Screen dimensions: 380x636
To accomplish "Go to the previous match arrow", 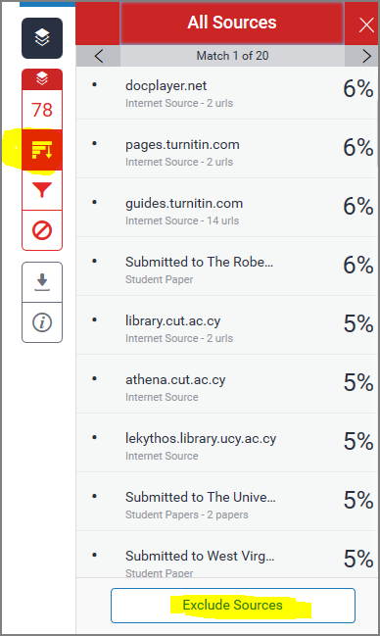I will click(99, 56).
